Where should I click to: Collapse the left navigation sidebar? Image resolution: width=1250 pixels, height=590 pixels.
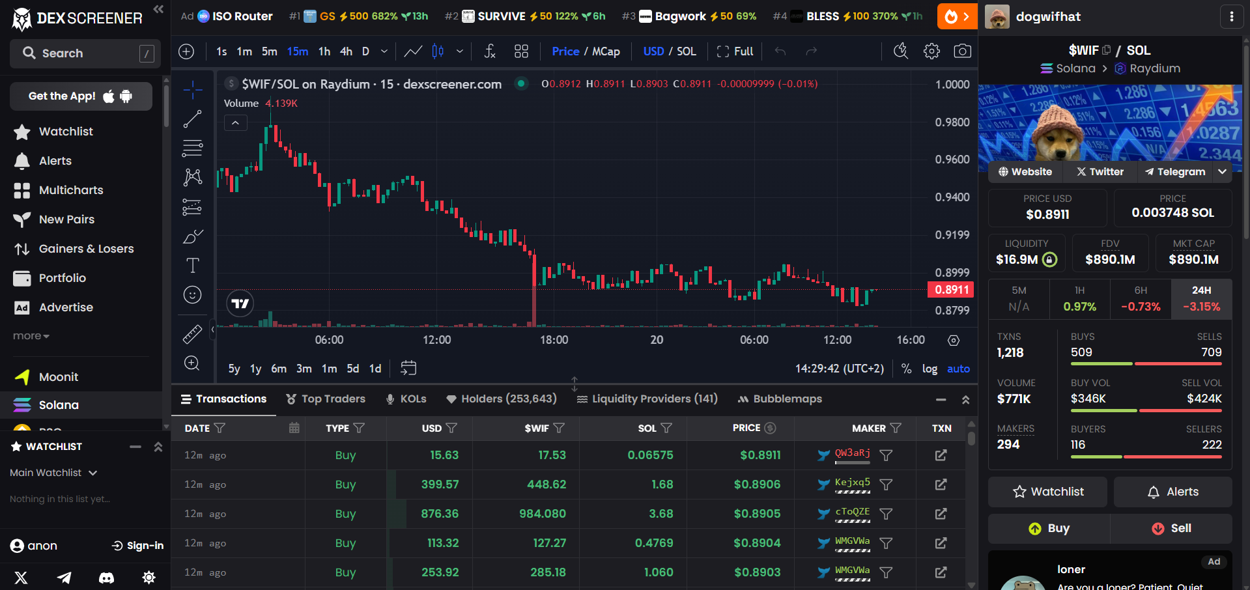[158, 9]
